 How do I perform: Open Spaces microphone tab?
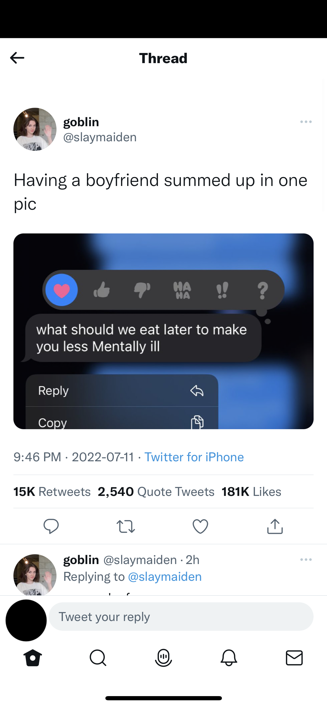163,658
